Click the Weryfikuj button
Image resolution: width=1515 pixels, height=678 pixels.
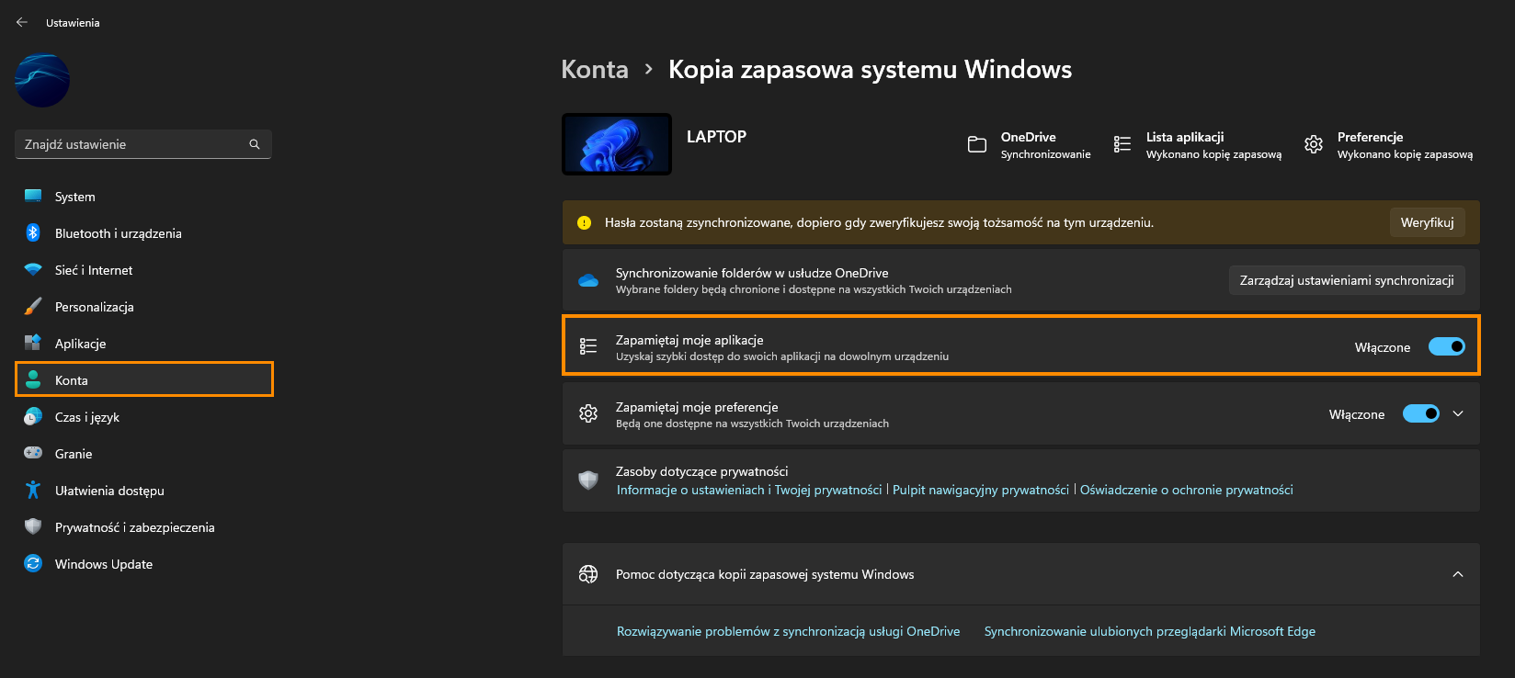(1427, 222)
